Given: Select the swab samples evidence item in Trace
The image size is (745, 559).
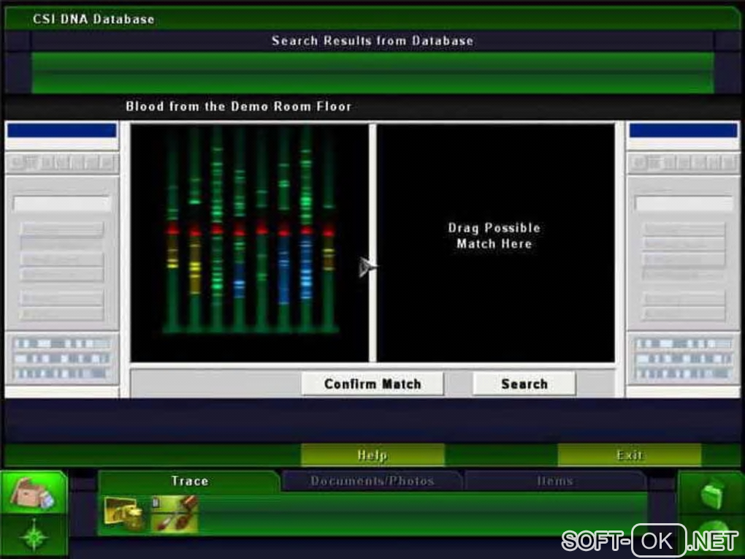Looking at the screenshot, I should pyautogui.click(x=174, y=514).
